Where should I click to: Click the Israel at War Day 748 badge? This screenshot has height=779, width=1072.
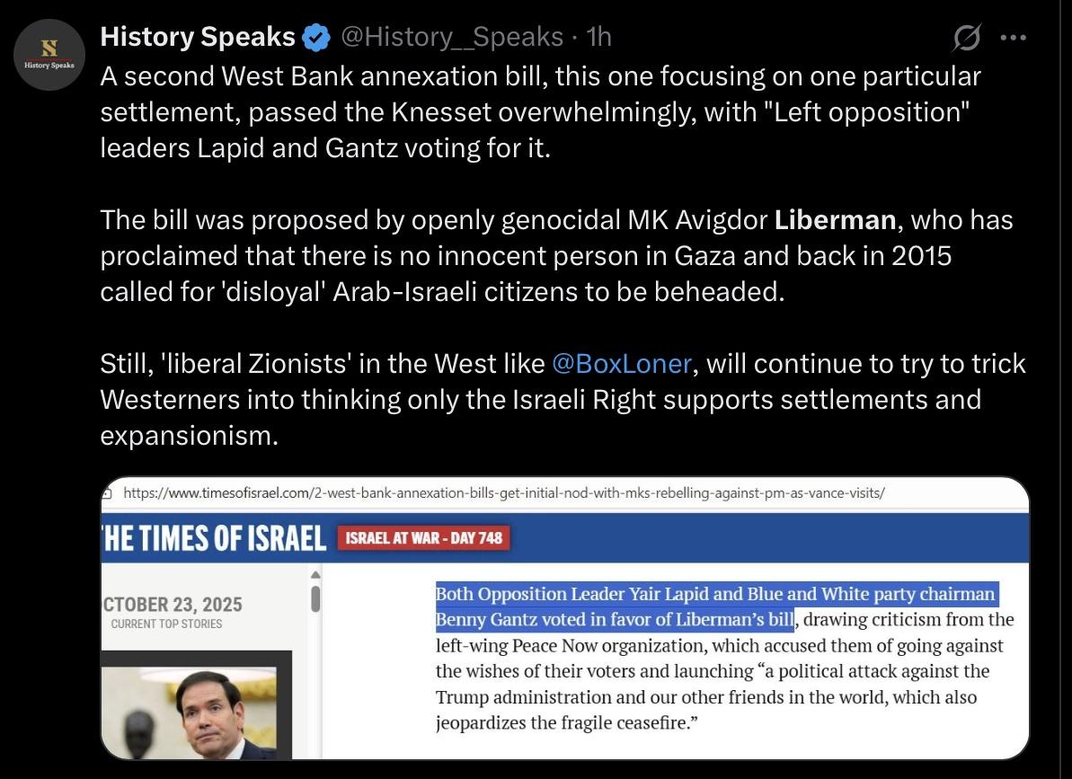coord(423,538)
